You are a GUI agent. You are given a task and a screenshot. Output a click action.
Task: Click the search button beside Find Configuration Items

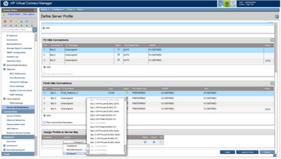point(35,30)
